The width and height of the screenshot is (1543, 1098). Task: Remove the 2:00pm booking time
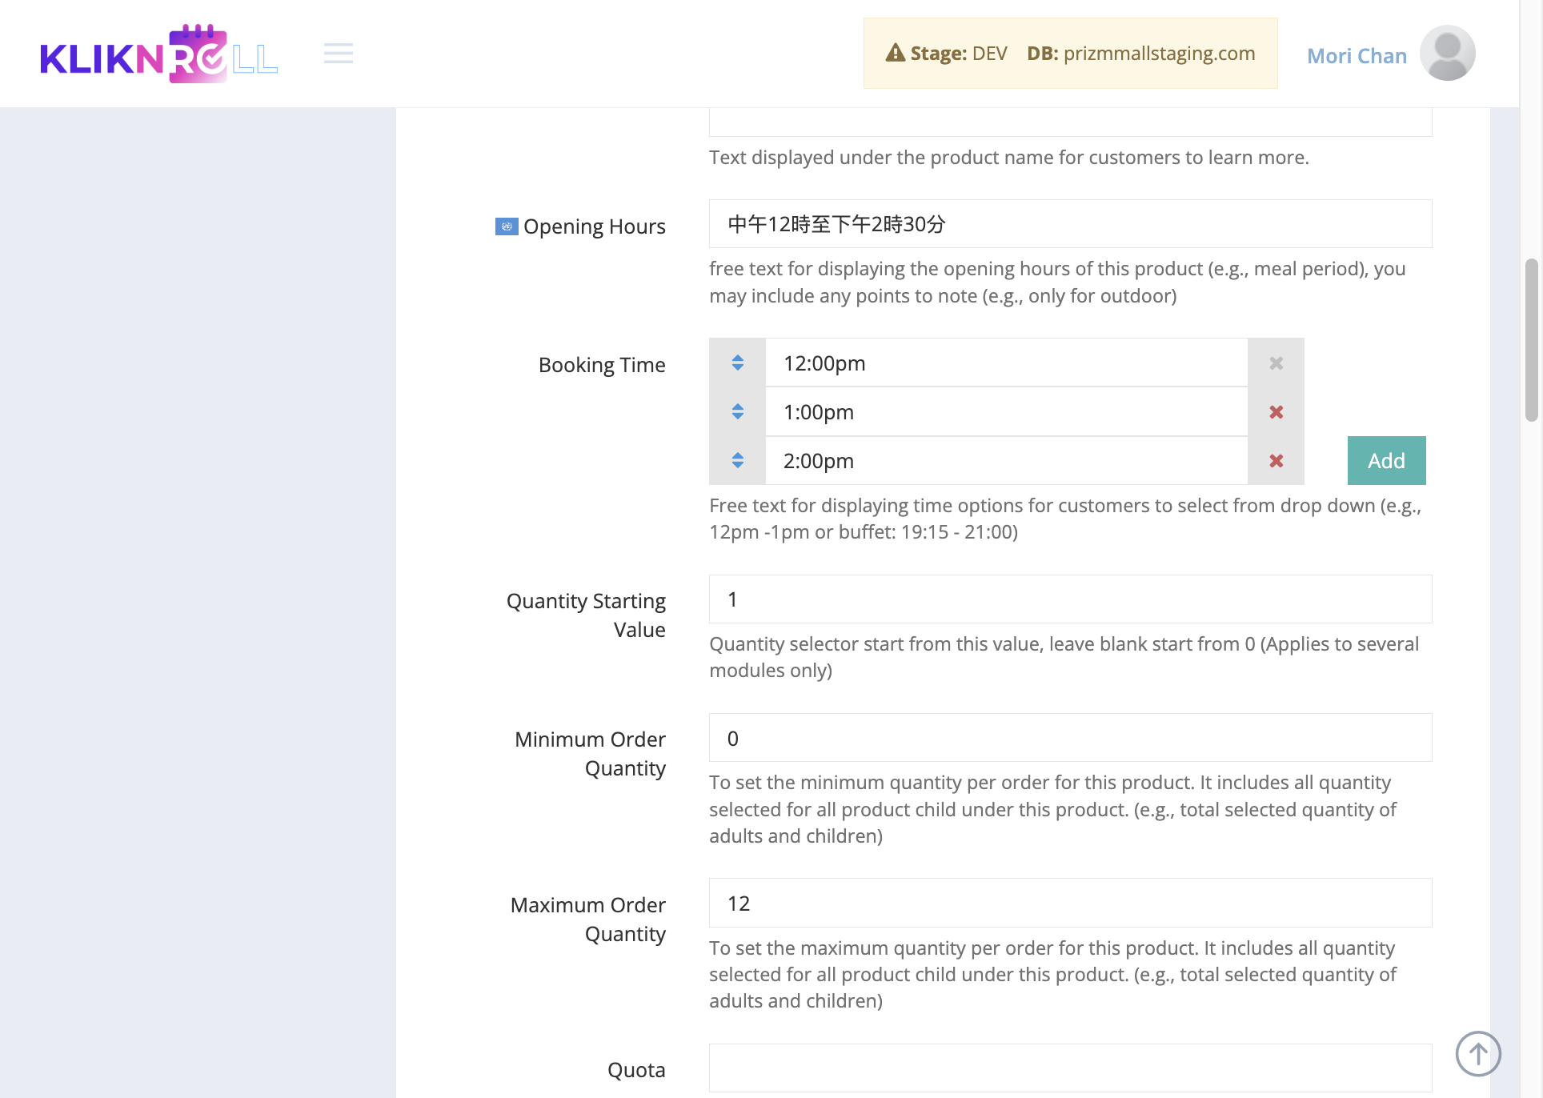pos(1276,461)
